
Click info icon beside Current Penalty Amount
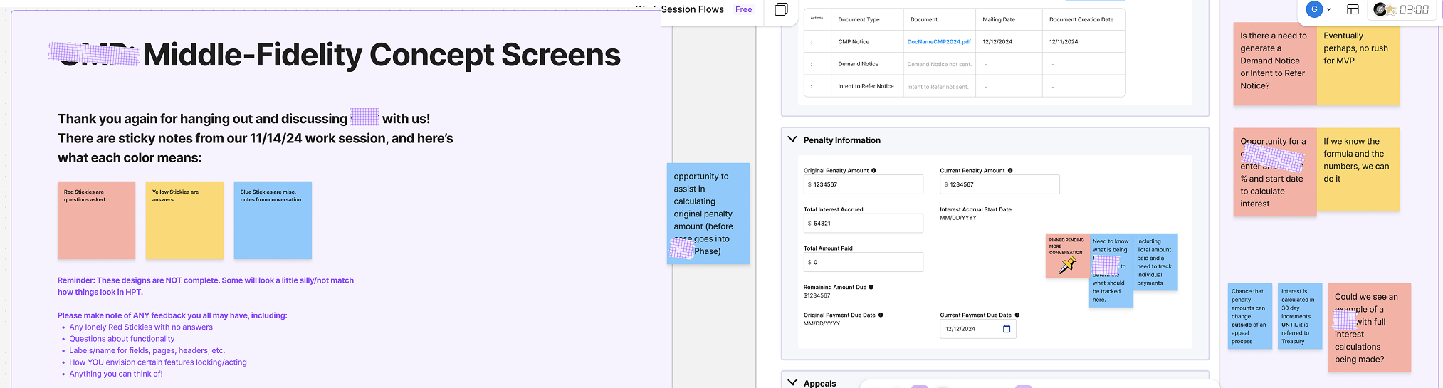pyautogui.click(x=1010, y=171)
